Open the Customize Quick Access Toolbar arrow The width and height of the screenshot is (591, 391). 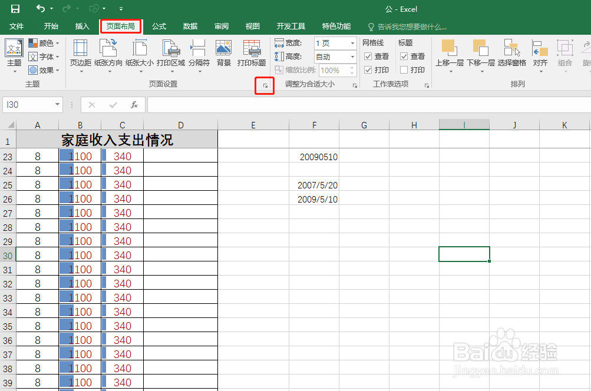coord(121,9)
